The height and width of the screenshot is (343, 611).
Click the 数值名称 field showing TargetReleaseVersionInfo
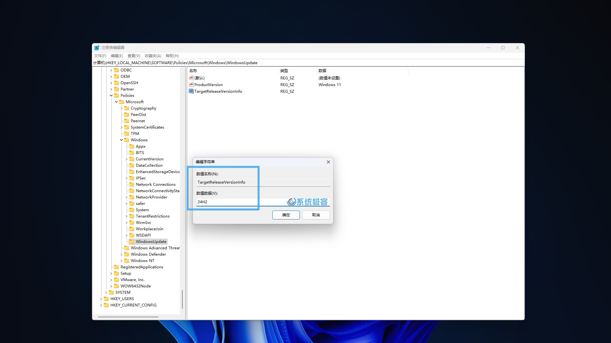pos(263,182)
